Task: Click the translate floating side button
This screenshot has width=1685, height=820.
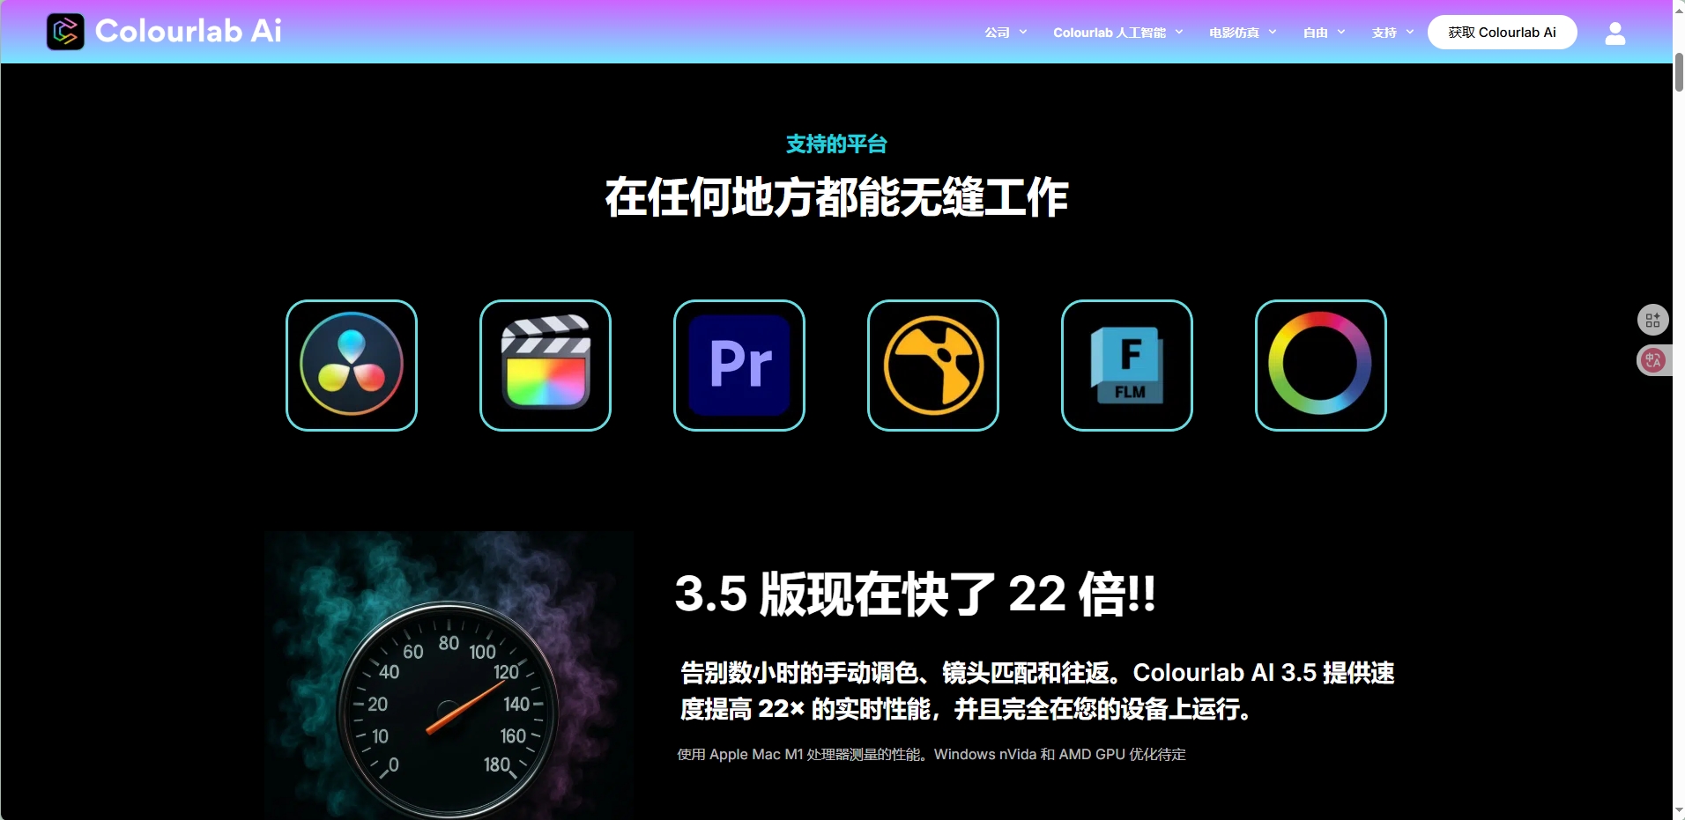Action: [1652, 360]
